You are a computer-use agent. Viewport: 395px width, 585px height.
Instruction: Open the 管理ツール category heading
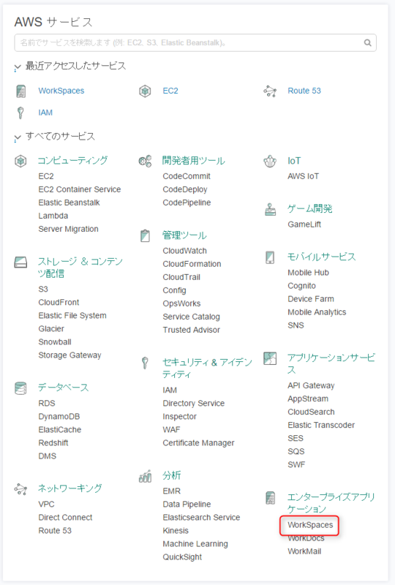tap(184, 235)
